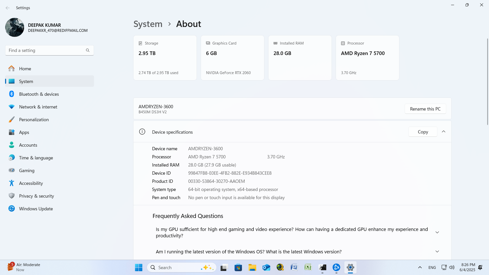The width and height of the screenshot is (489, 275).
Task: Select the Device ID value text
Action: (x=230, y=173)
